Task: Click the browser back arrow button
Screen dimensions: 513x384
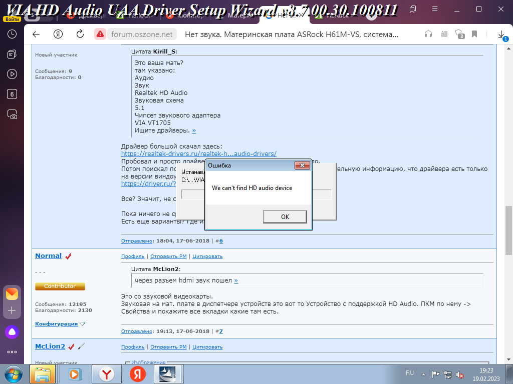Action: pyautogui.click(x=36, y=34)
